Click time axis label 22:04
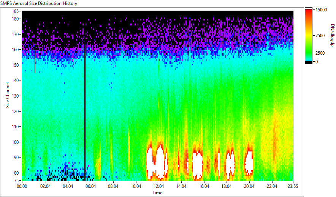The width and height of the screenshot is (336, 197). coord(272,186)
